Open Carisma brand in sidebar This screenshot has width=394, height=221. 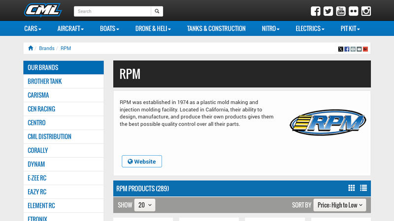click(x=64, y=95)
